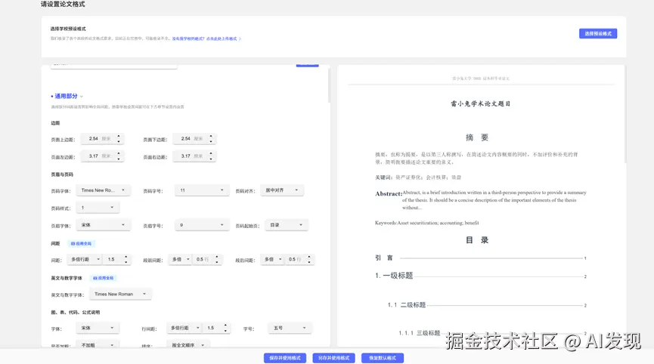
Task: Increase the 页面上边距 value with up arrow
Action: [x=119, y=136]
